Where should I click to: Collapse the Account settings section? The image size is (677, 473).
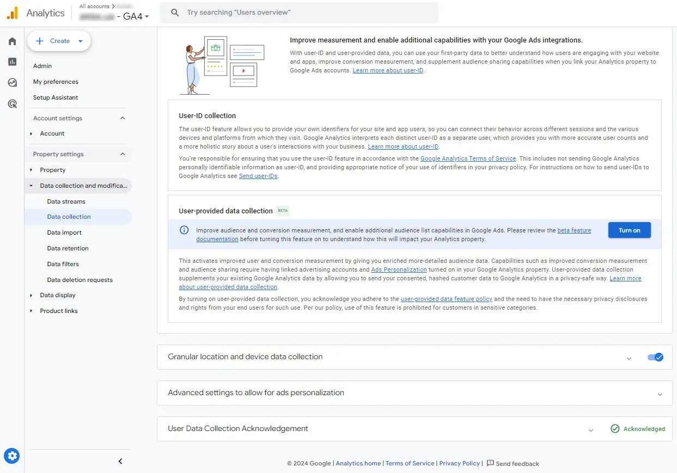pyautogui.click(x=123, y=118)
